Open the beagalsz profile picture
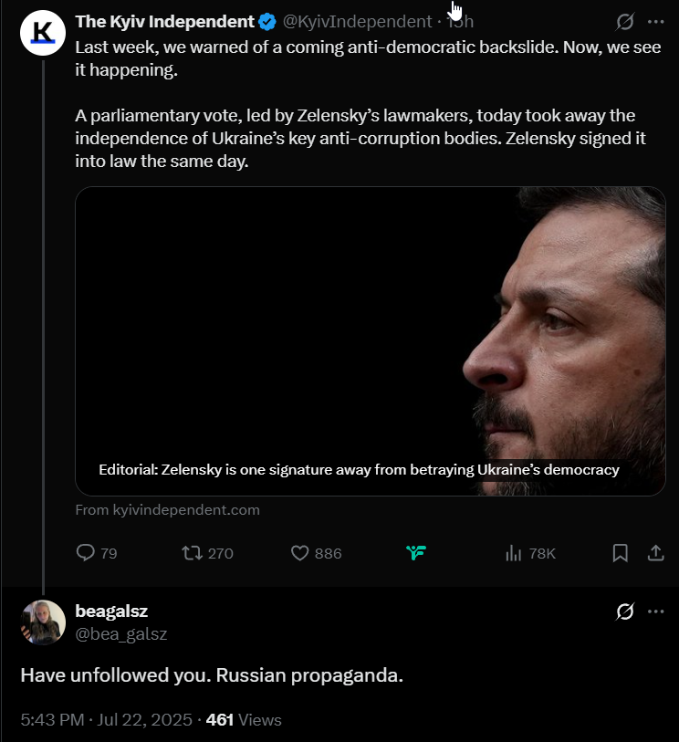This screenshot has width=679, height=742. (x=43, y=622)
